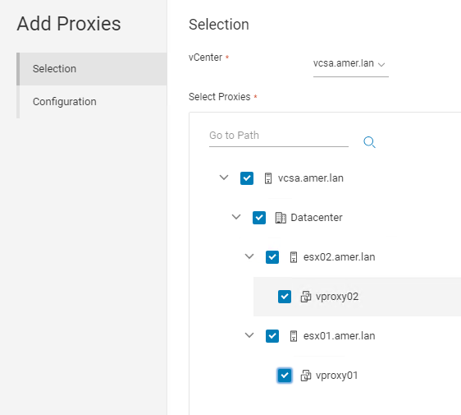
Task: Collapse the esx01.amer.lan node
Action: (249, 335)
